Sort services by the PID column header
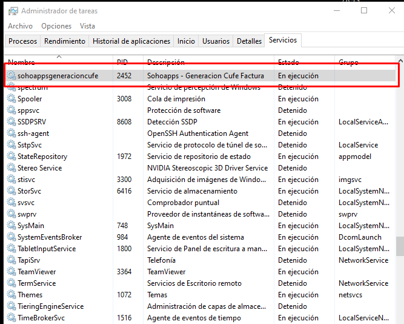 pyautogui.click(x=122, y=62)
